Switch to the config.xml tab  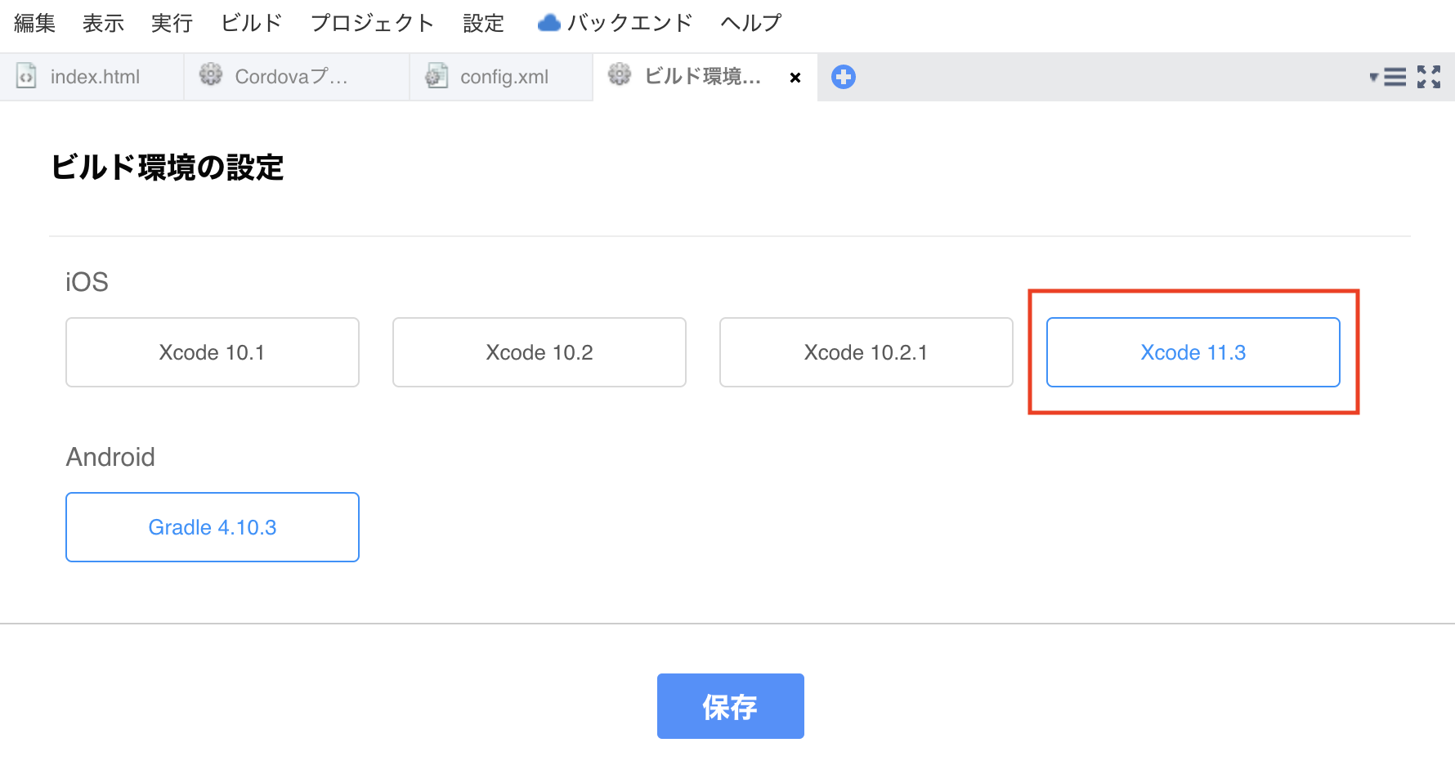501,77
